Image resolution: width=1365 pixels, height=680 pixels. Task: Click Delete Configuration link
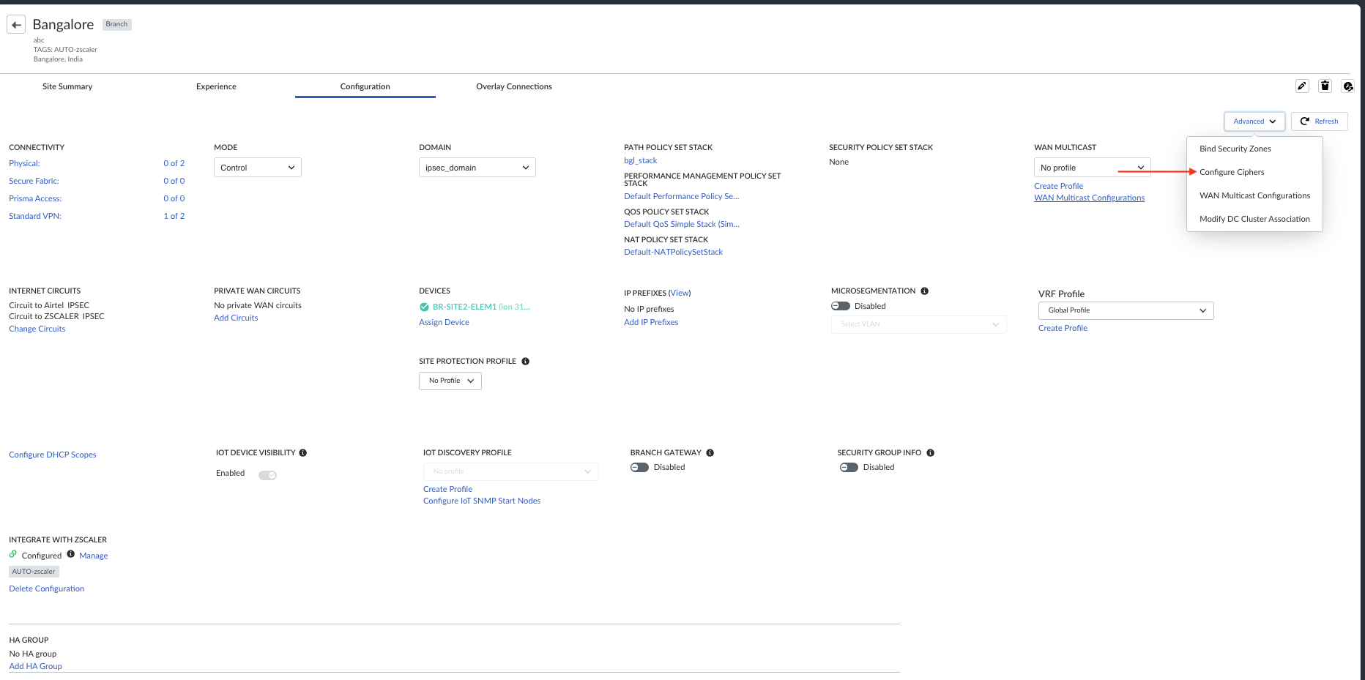coord(47,589)
